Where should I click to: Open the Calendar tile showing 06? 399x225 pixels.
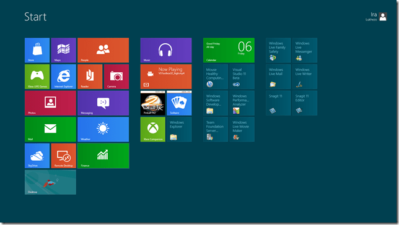pyautogui.click(x=229, y=50)
